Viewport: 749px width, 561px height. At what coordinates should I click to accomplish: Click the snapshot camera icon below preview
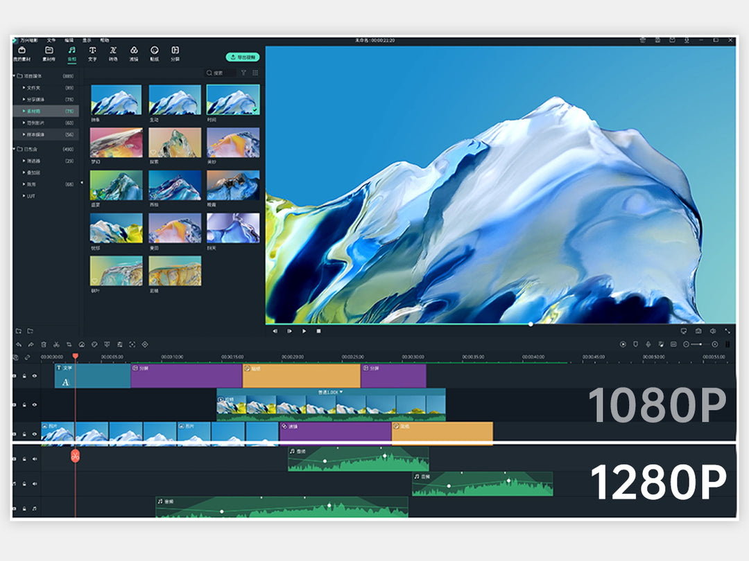698,331
